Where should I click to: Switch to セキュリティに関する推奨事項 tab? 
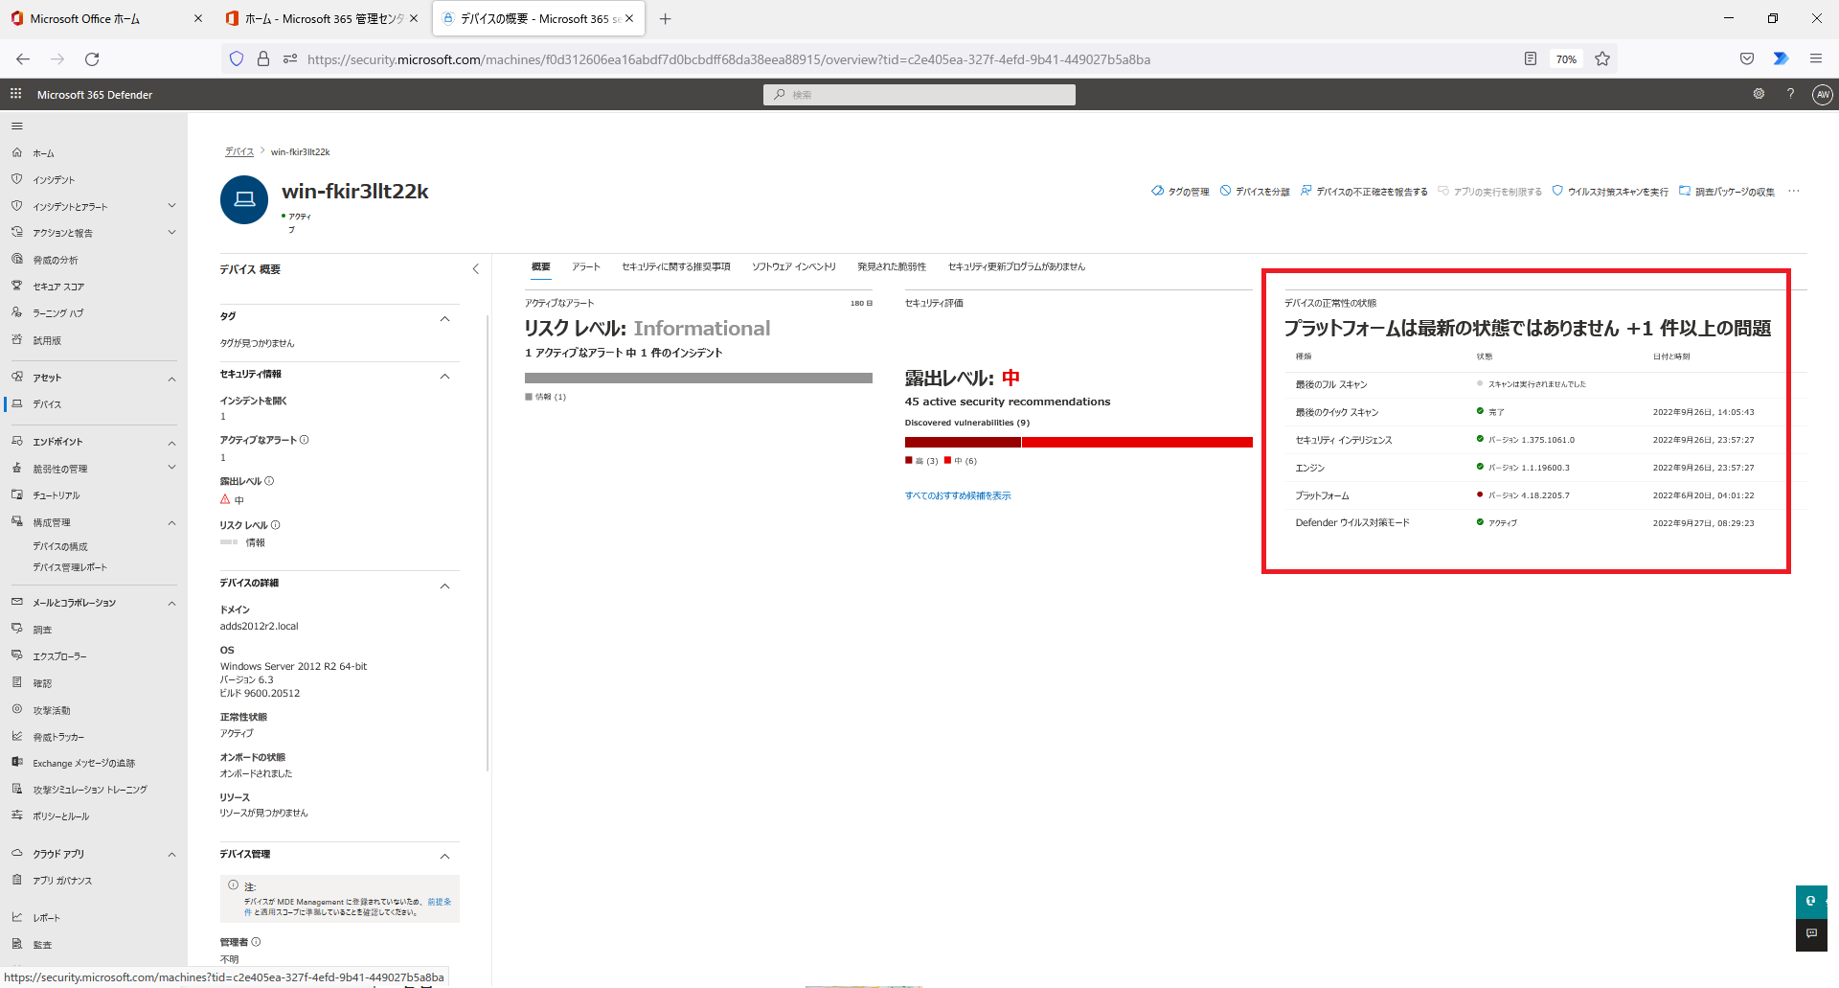point(676,267)
